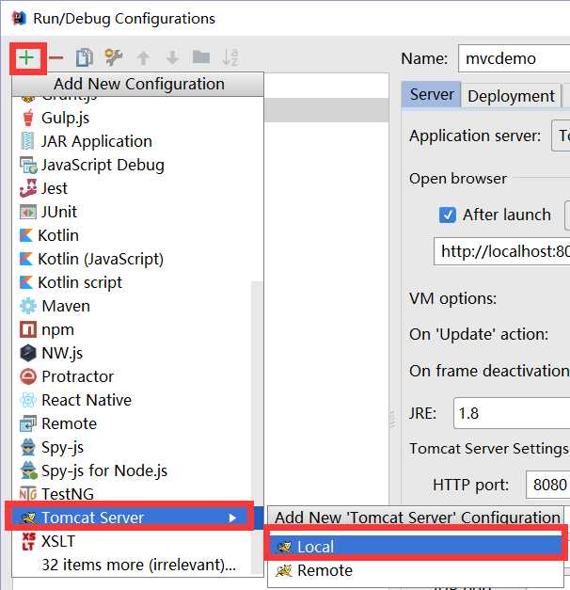Image resolution: width=570 pixels, height=590 pixels.
Task: Select XSLT configuration type
Action: pos(132,541)
